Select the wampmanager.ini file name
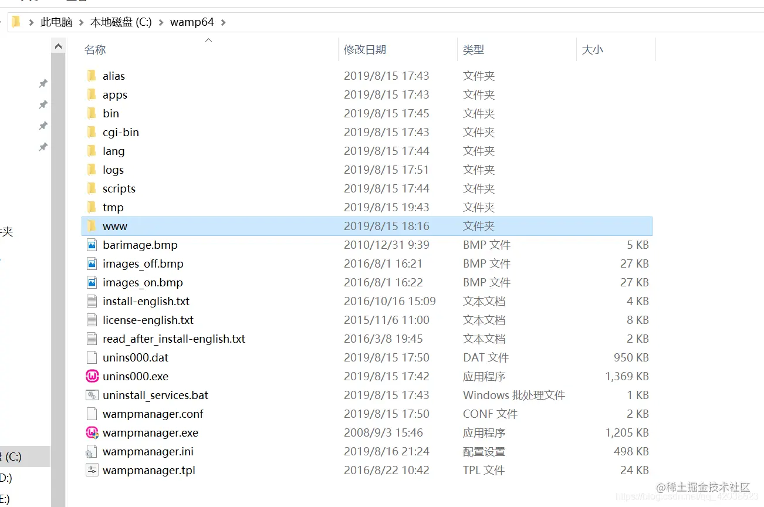This screenshot has height=507, width=764. click(x=148, y=451)
